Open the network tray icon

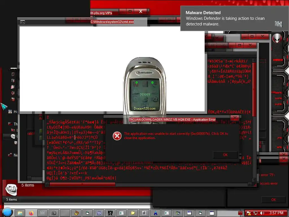(x=255, y=213)
